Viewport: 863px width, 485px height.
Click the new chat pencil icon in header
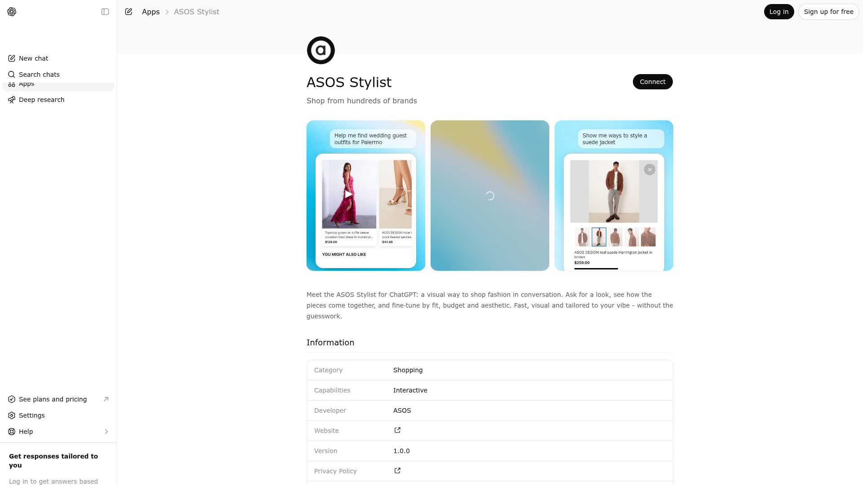click(x=129, y=12)
